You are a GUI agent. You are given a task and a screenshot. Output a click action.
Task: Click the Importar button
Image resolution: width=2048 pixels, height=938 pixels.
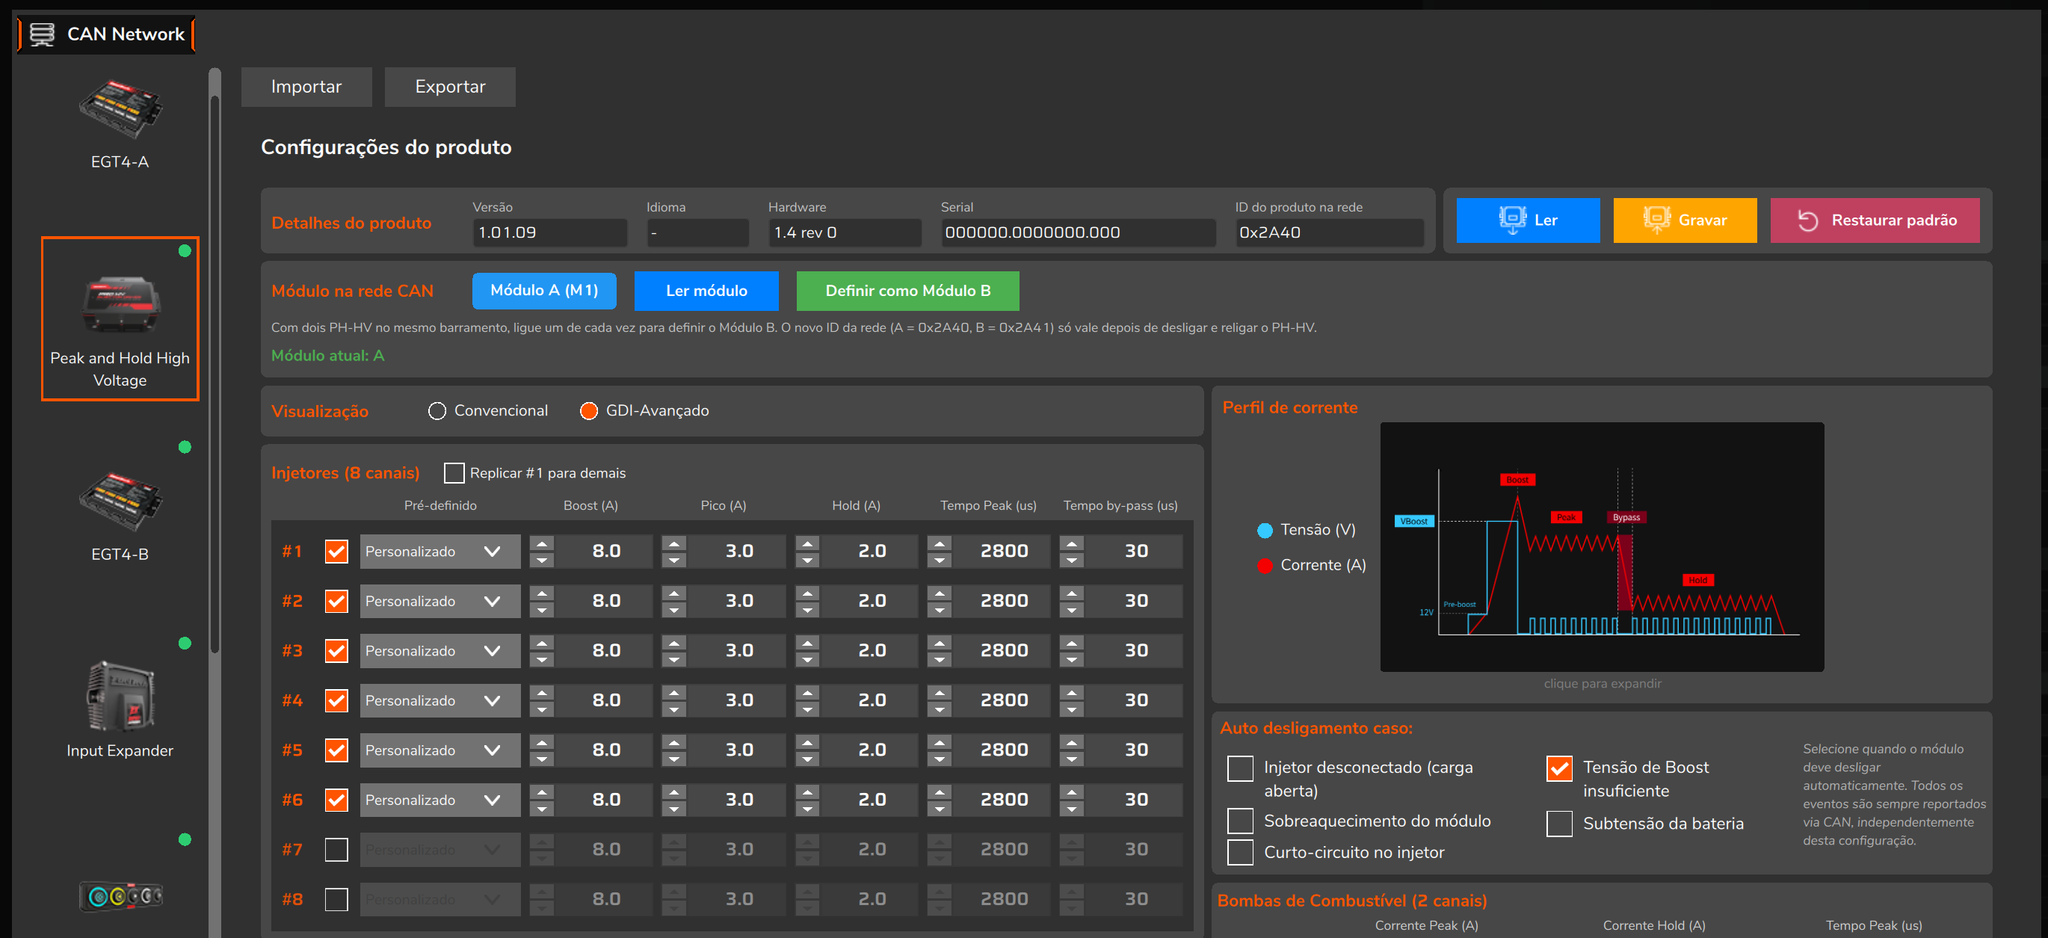(x=306, y=87)
